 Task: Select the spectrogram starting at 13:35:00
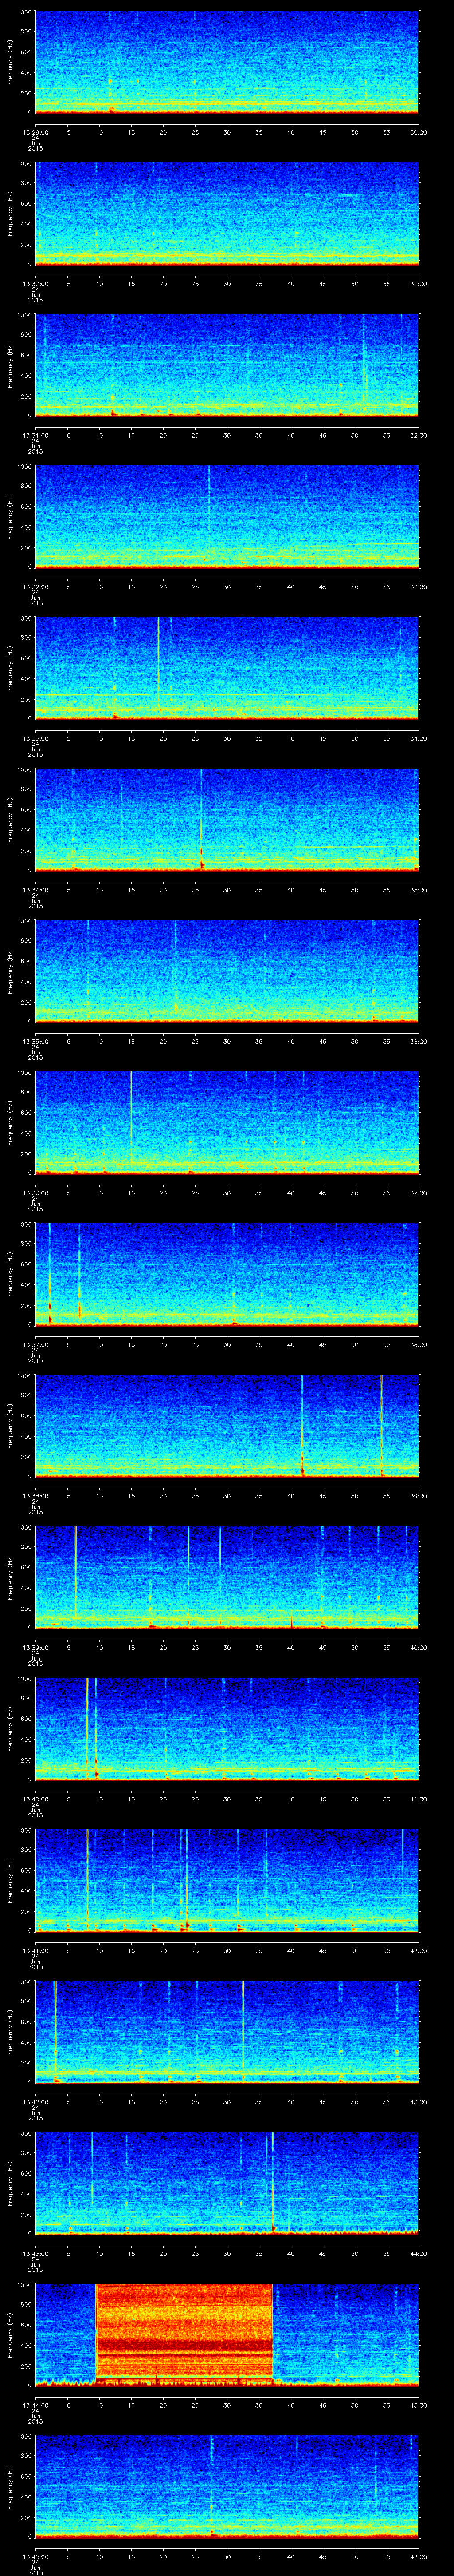227,971
